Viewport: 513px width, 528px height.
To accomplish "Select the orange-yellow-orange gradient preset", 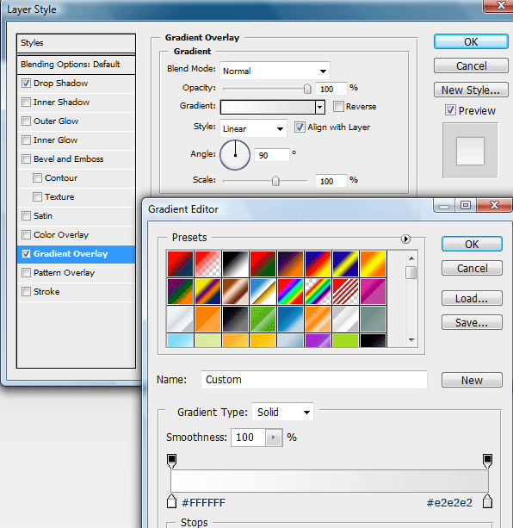I will click(x=374, y=264).
